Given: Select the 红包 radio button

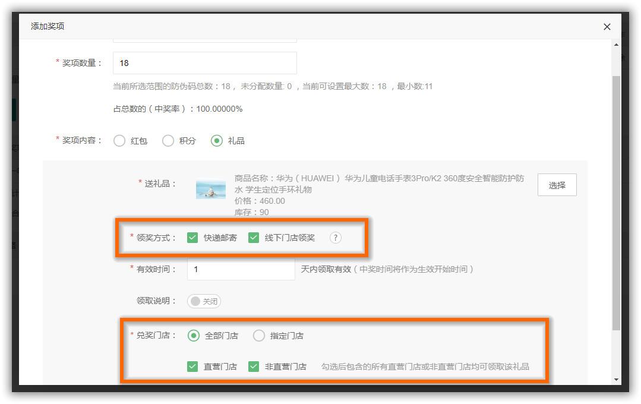Looking at the screenshot, I should [119, 141].
